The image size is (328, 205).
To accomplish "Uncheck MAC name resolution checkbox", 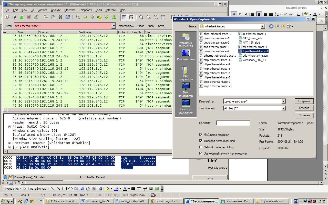I will (x=201, y=135).
